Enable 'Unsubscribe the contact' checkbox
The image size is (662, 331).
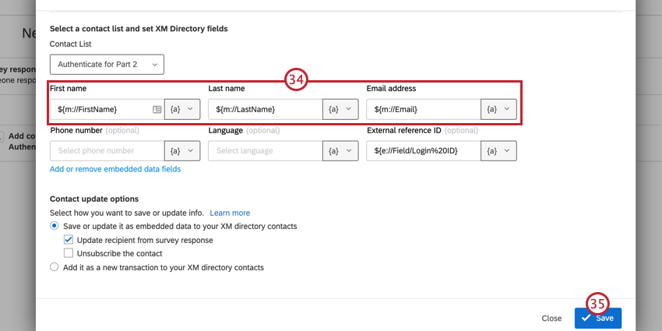(69, 253)
